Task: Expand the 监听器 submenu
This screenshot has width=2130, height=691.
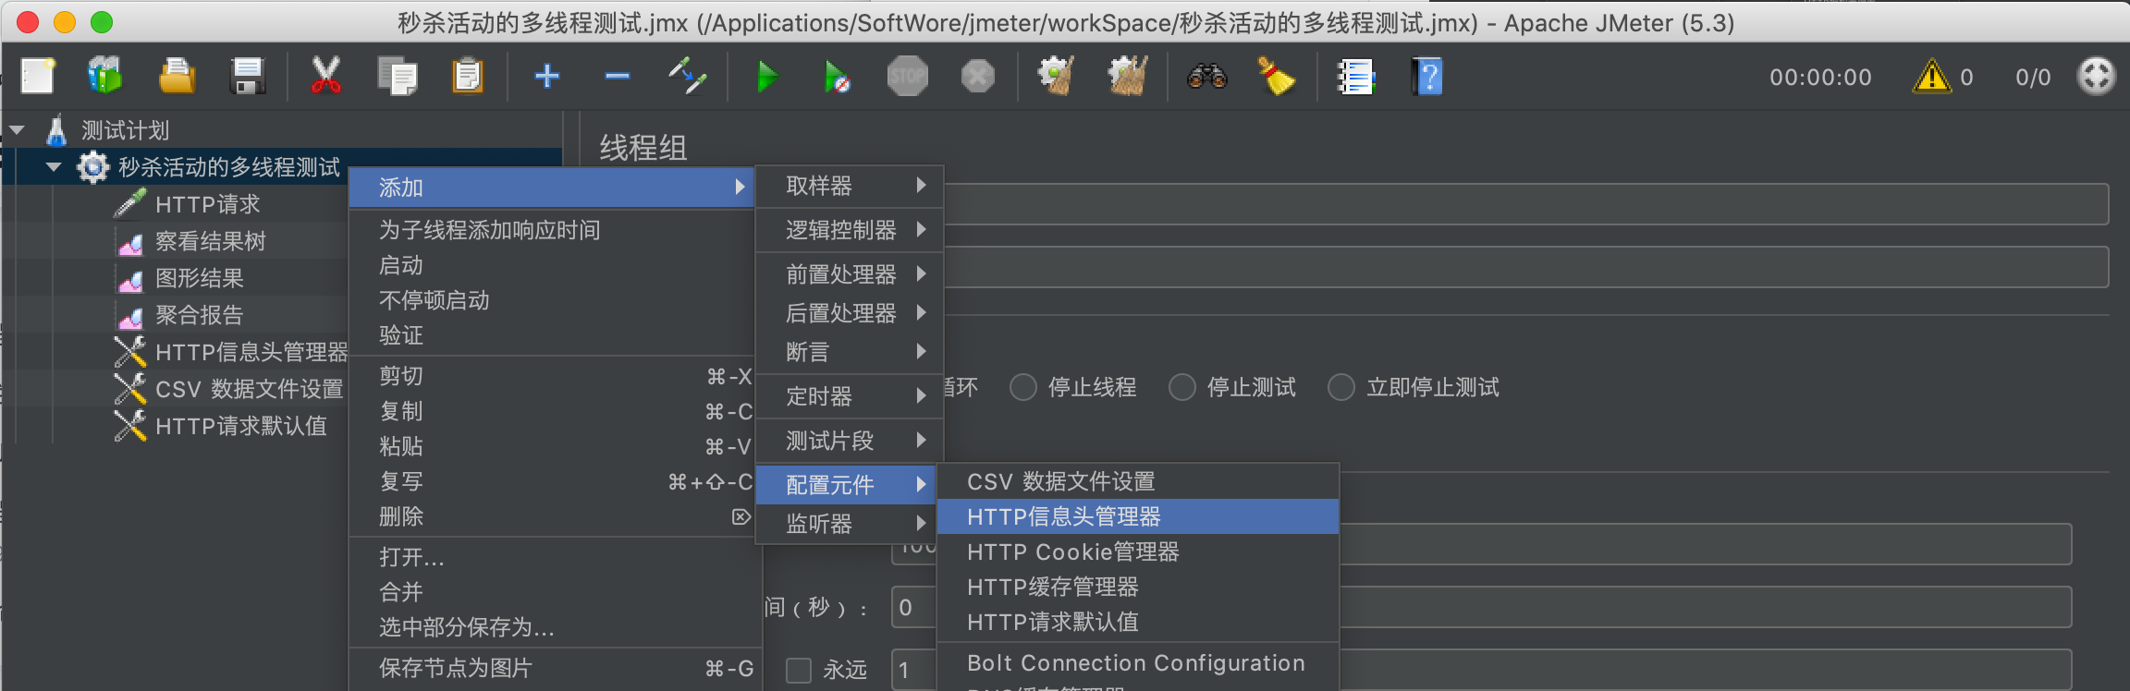Action: coord(850,524)
